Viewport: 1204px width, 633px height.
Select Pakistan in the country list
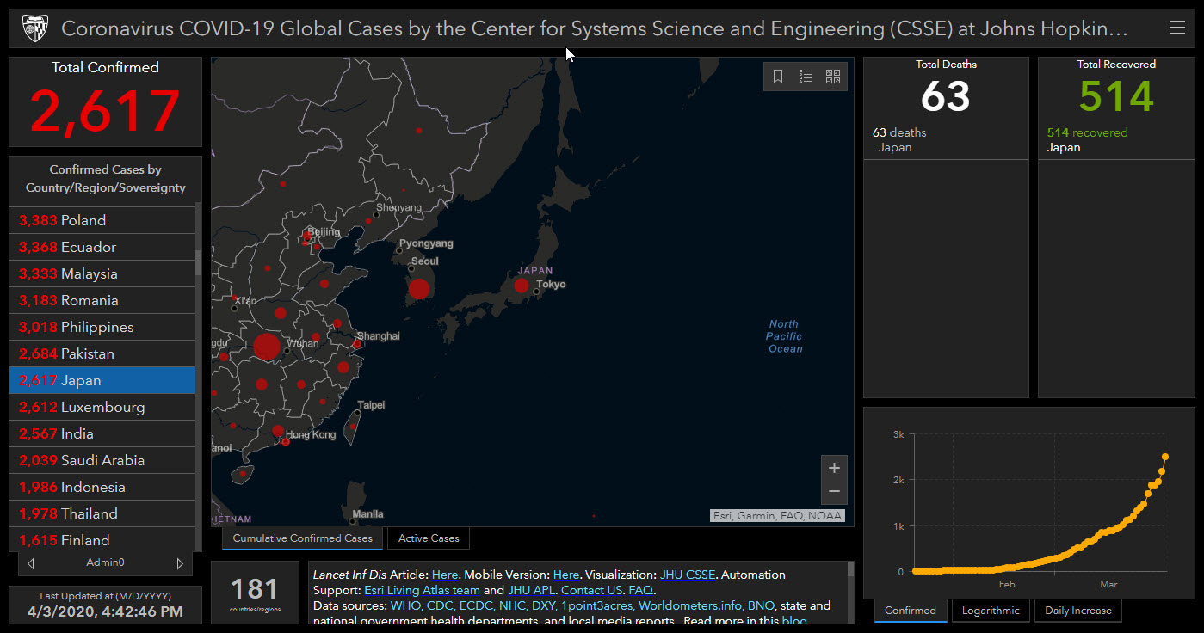coord(102,353)
